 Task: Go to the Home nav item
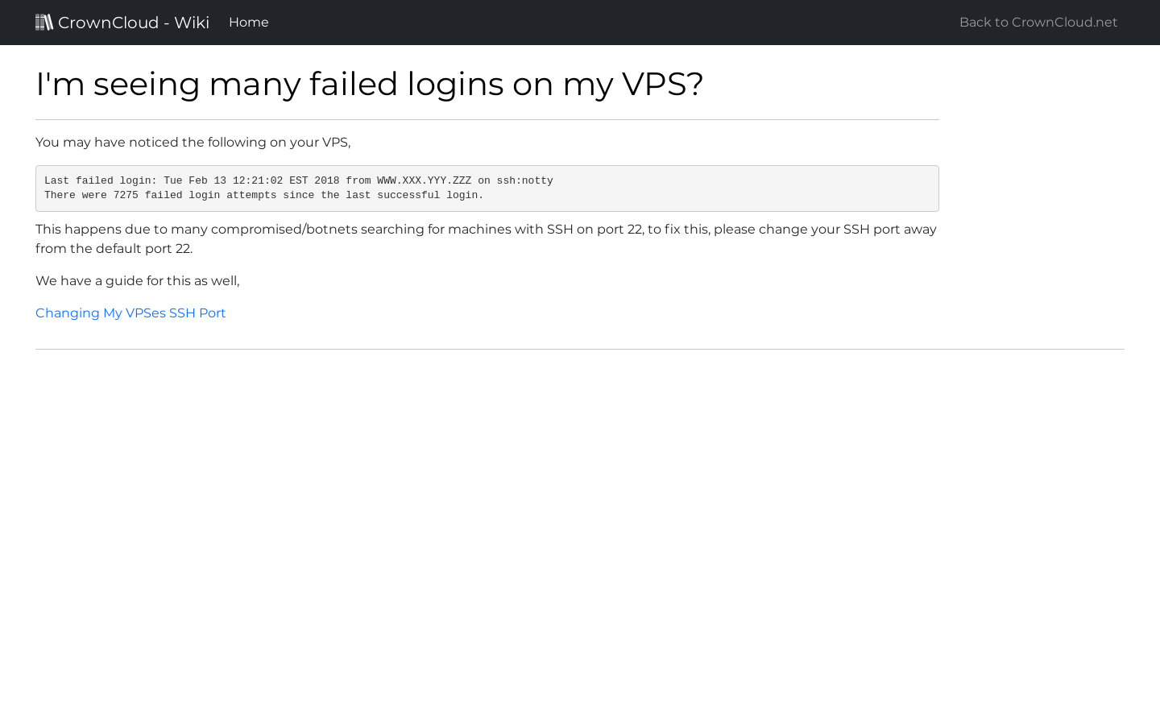click(x=249, y=23)
